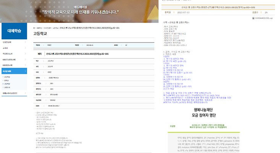The width and height of the screenshot is (280, 153).
Task: Select 중학교 in the sidebar submenu
Action: pyautogui.click(x=6, y=80)
